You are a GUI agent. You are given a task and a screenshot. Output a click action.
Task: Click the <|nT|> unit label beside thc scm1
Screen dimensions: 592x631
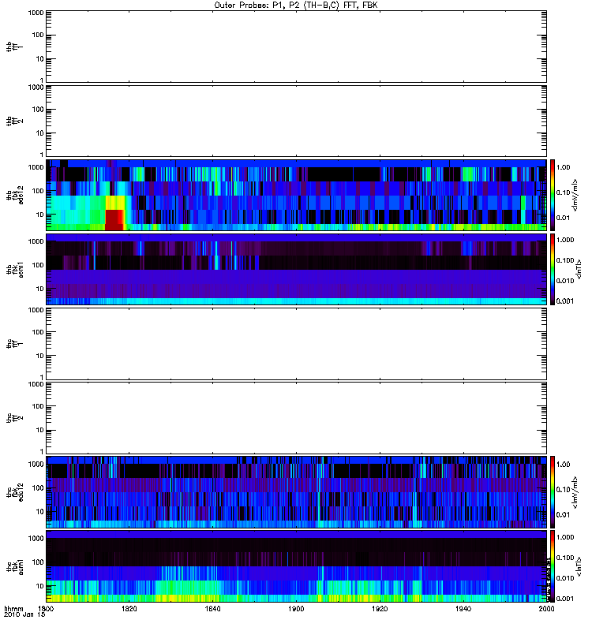click(579, 566)
